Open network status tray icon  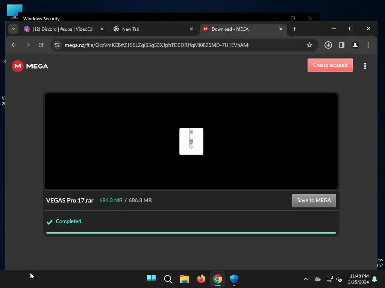(x=329, y=279)
